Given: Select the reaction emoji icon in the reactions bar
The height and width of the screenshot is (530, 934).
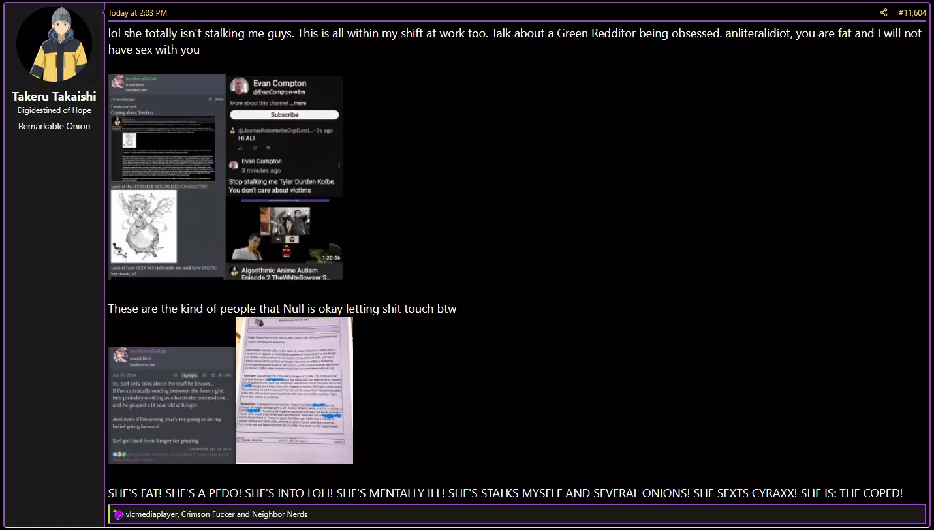Looking at the screenshot, I should click(118, 514).
